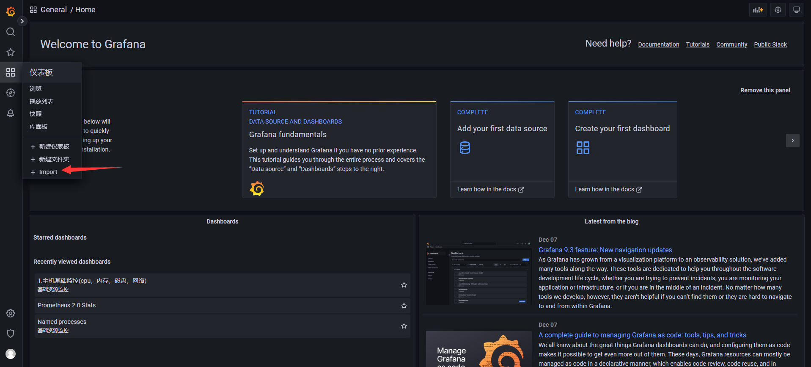Click the Starred dashboards heading

pos(60,237)
